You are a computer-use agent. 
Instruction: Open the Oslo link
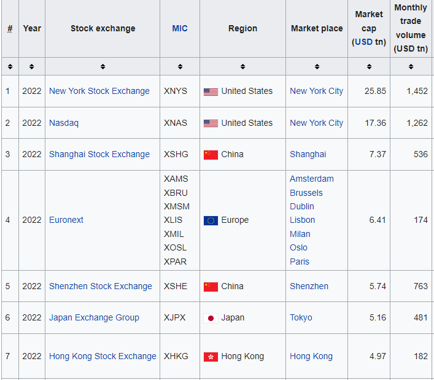pos(299,247)
